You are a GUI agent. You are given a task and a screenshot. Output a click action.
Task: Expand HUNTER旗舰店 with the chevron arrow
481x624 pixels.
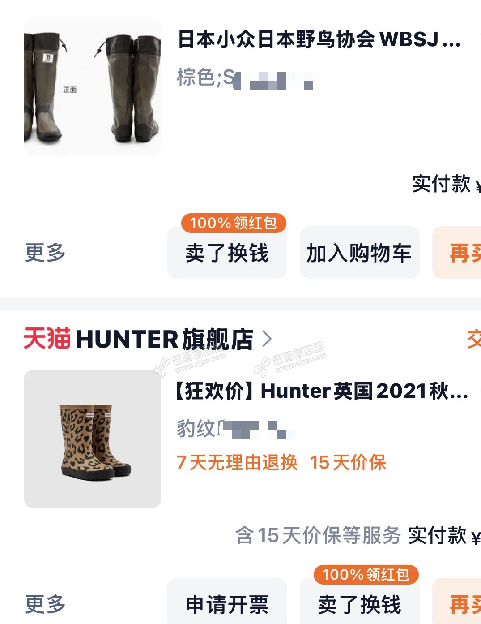267,339
